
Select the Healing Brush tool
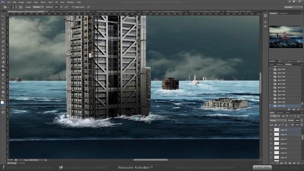[3, 41]
